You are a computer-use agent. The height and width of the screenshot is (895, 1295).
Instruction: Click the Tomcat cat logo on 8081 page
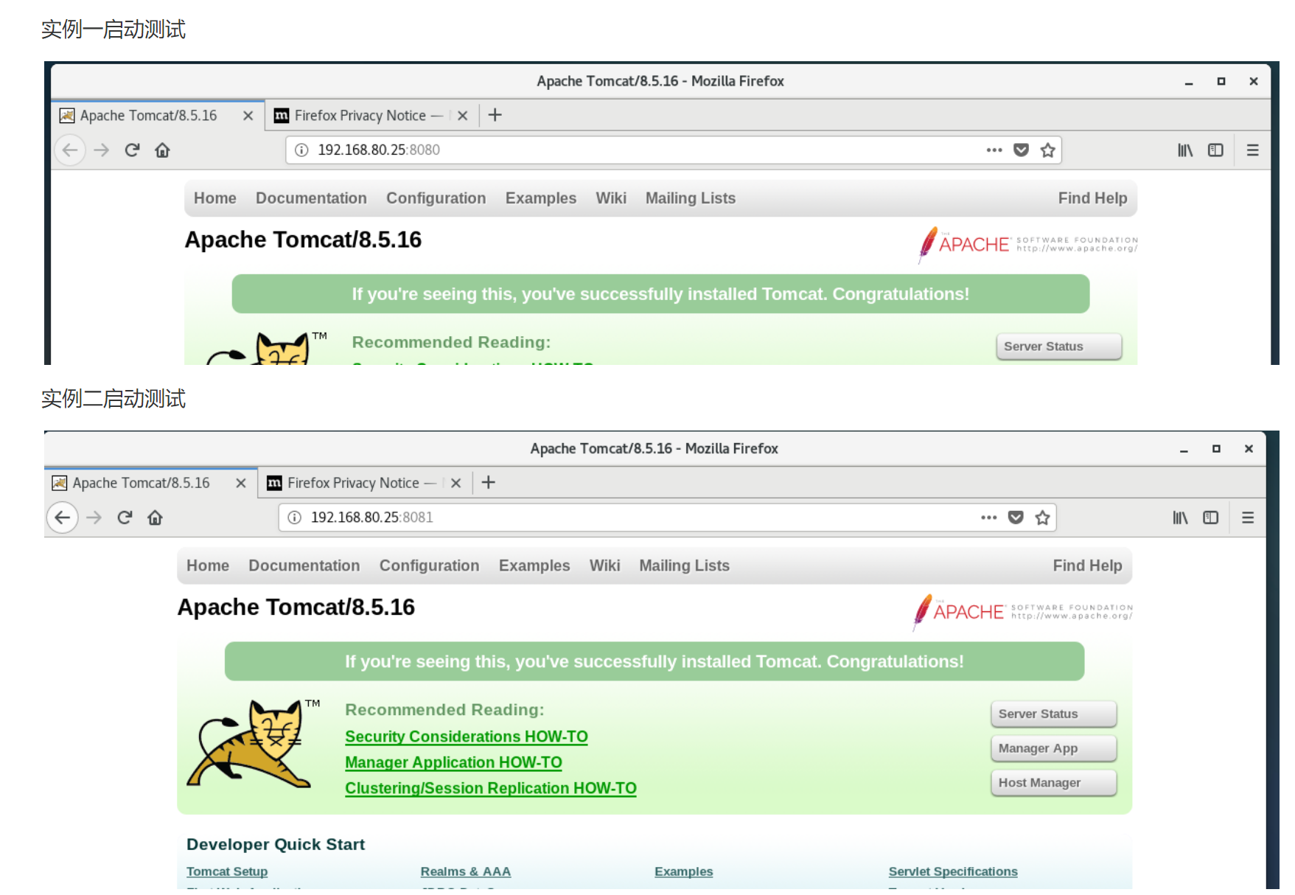(253, 743)
